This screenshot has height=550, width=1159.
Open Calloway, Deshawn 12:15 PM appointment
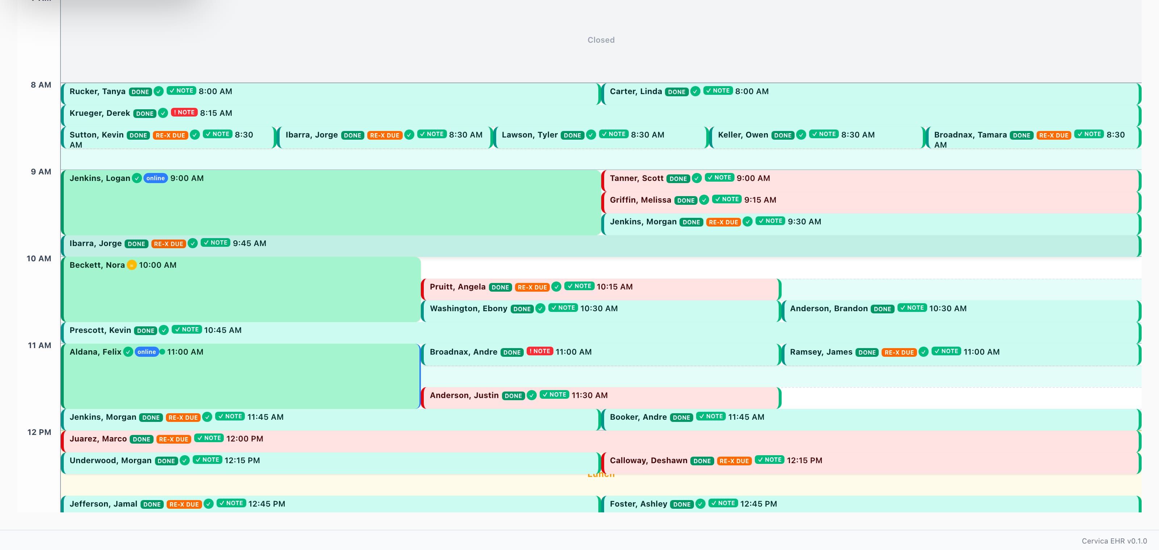pos(871,463)
